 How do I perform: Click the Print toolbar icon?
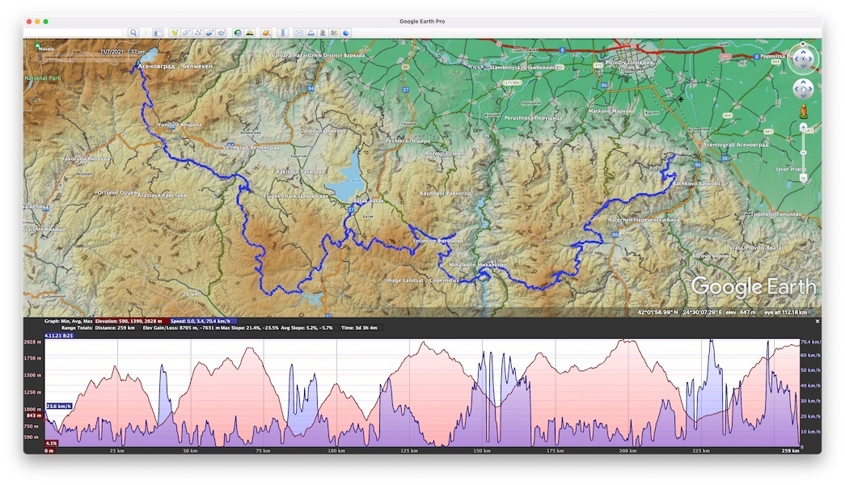(311, 33)
